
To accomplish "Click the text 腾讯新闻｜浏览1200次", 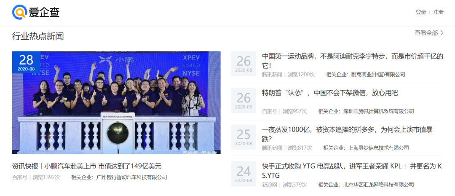I will pyautogui.click(x=288, y=75).
